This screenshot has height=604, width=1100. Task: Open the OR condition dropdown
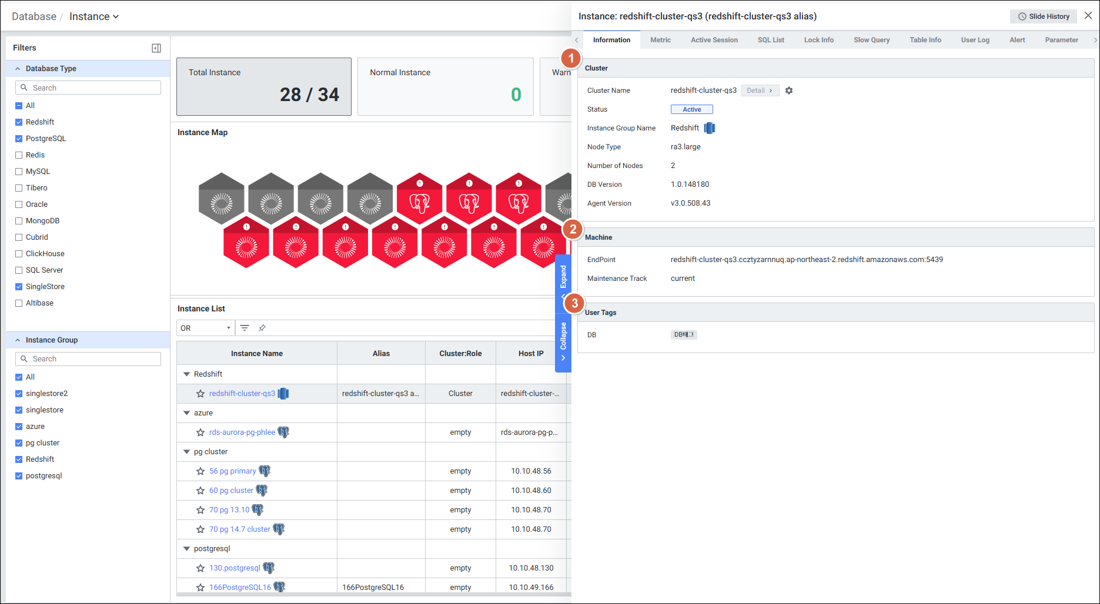205,328
